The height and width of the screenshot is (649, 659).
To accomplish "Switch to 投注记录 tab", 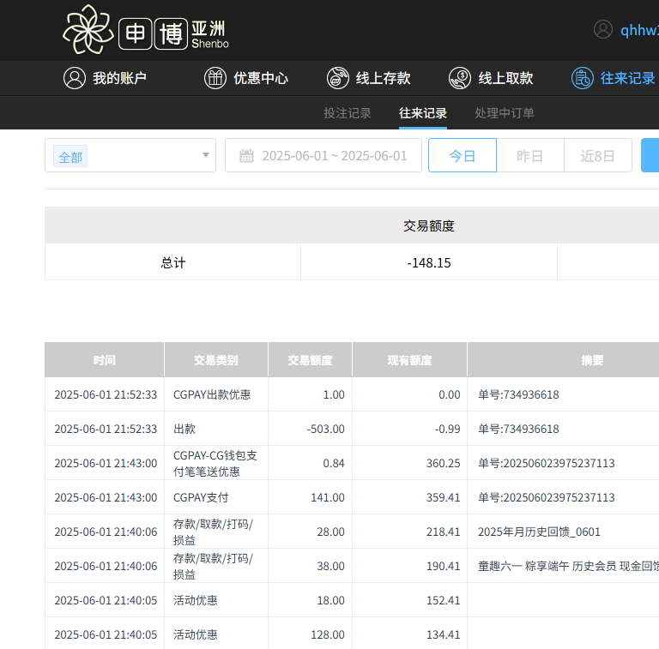I will pos(348,113).
